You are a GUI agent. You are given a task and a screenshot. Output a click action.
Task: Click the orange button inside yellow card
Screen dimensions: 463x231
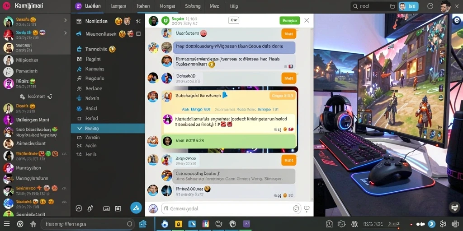point(282,96)
